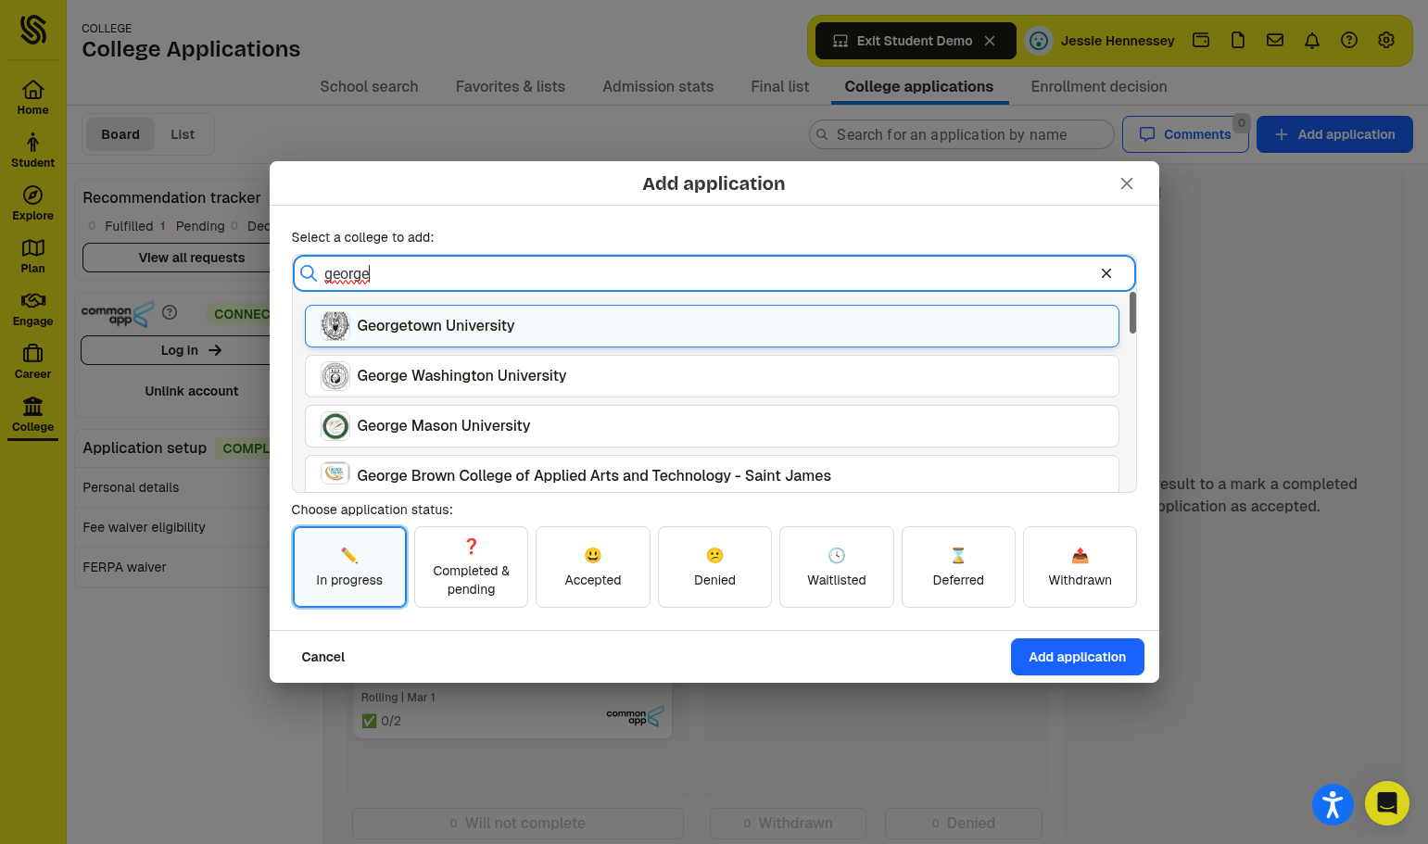Select Denied status
The width and height of the screenshot is (1428, 844).
click(x=714, y=567)
